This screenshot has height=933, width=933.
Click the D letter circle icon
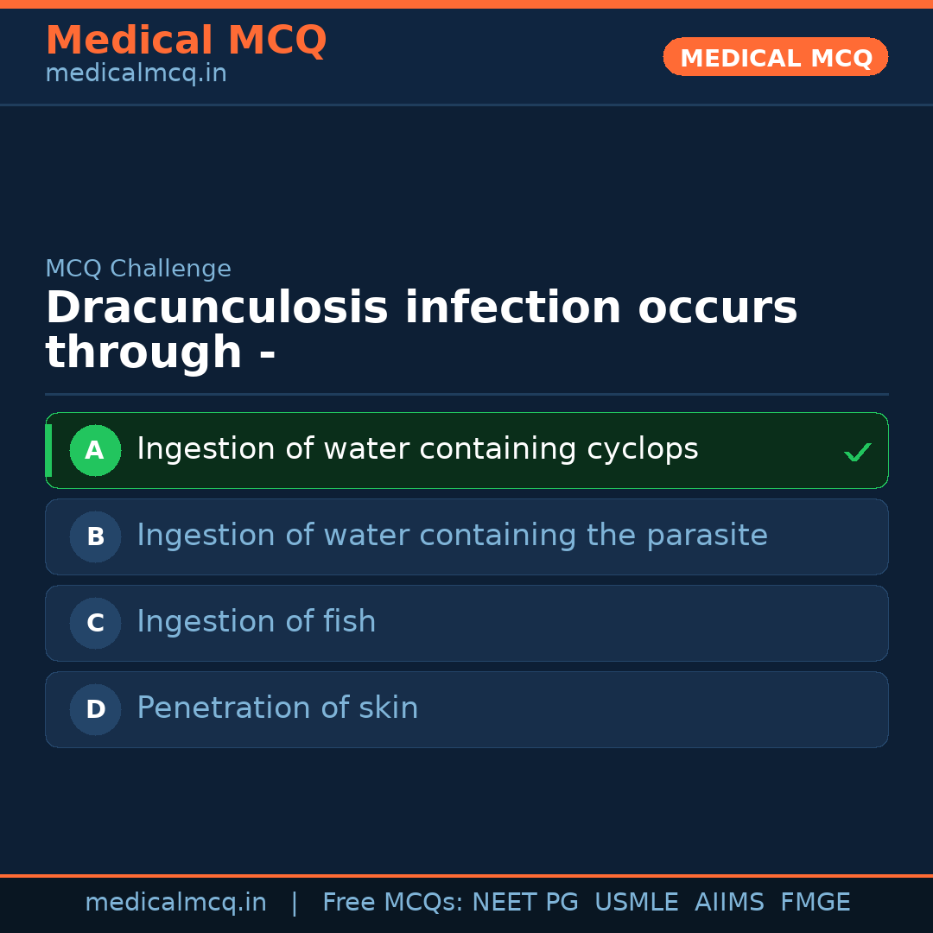coord(95,709)
